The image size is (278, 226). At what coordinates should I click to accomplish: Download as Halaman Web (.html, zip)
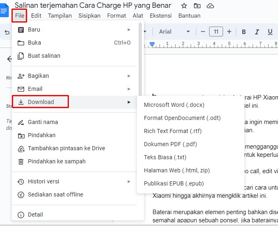click(191, 170)
